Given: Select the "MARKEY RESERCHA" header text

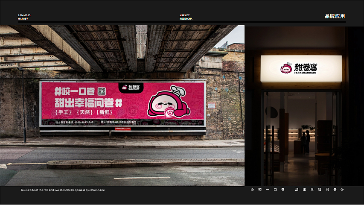Looking at the screenshot, I should (x=186, y=17).
